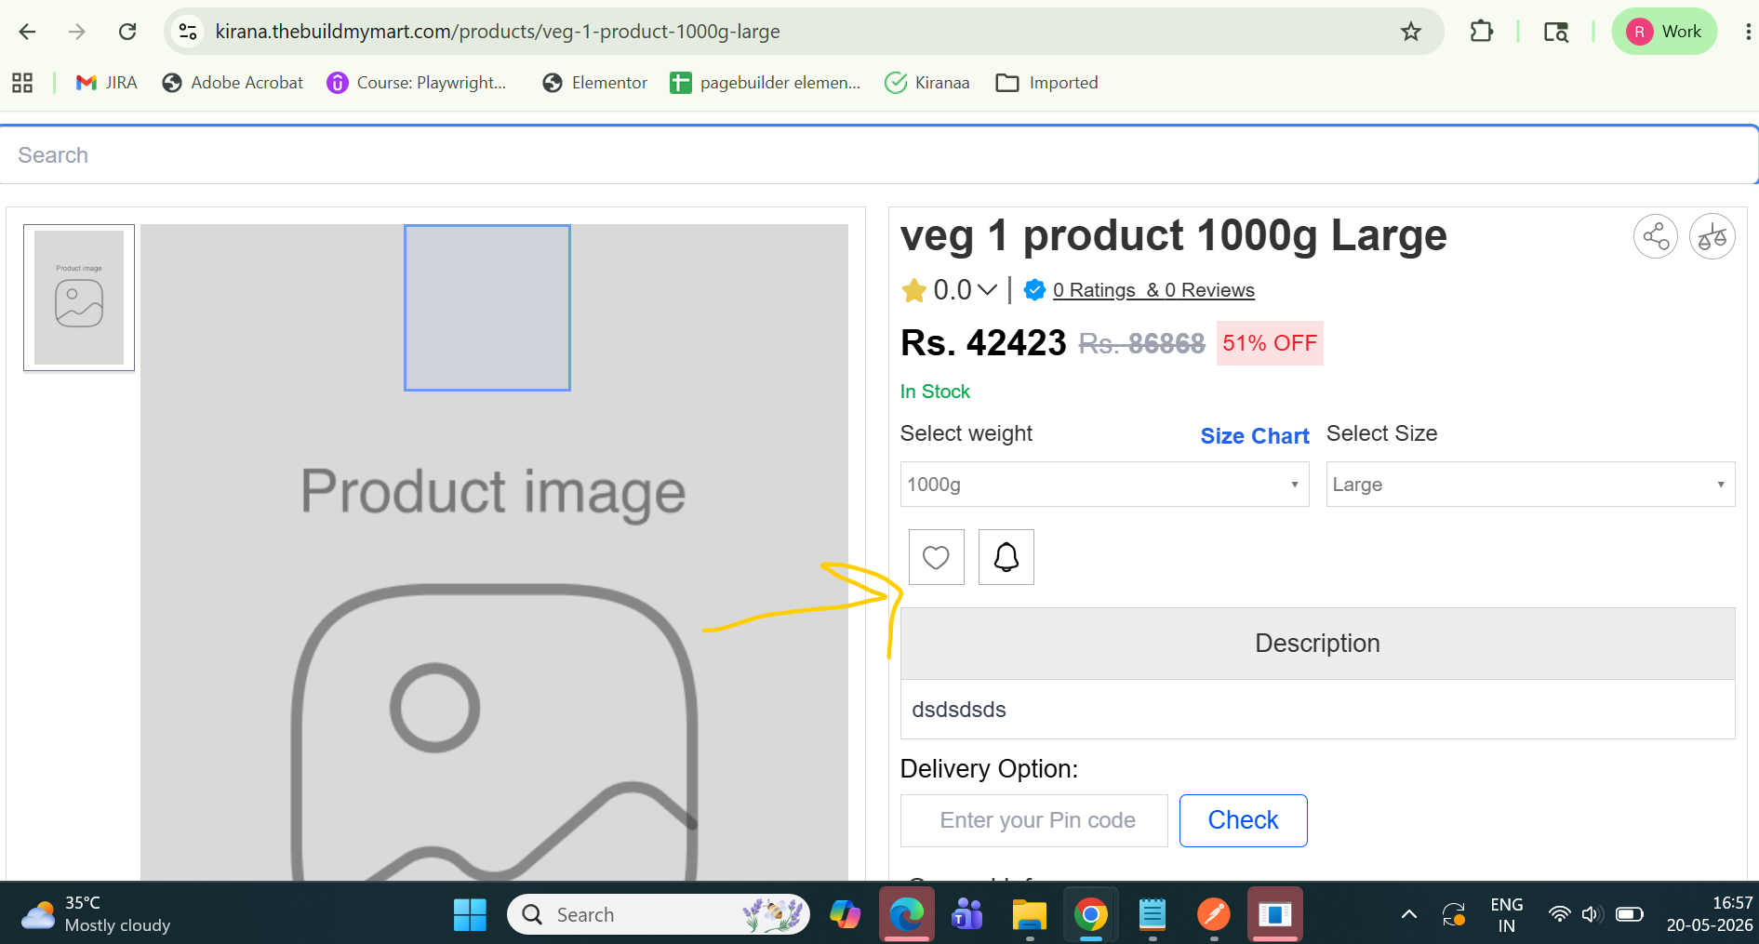Viewport: 1759px width, 944px height.
Task: Open the browser Extensions menu
Action: (x=1481, y=32)
